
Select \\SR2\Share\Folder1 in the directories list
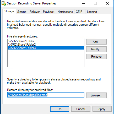coord(46,41)
